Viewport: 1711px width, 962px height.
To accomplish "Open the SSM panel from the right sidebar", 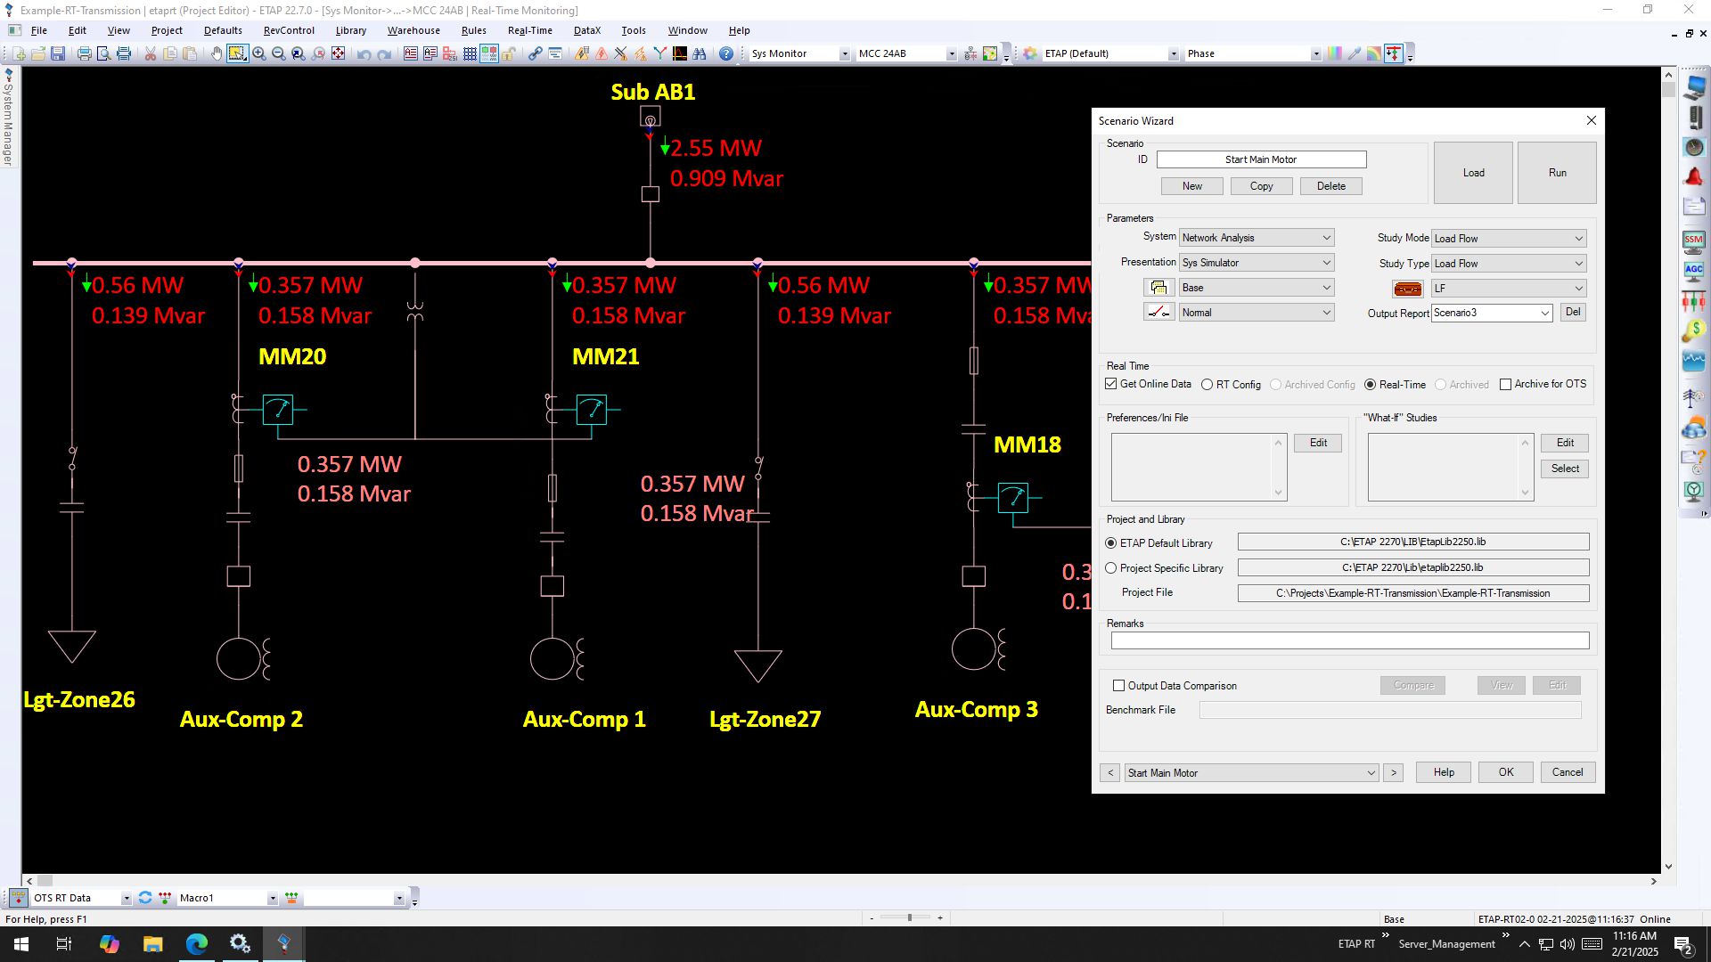I will pyautogui.click(x=1694, y=240).
